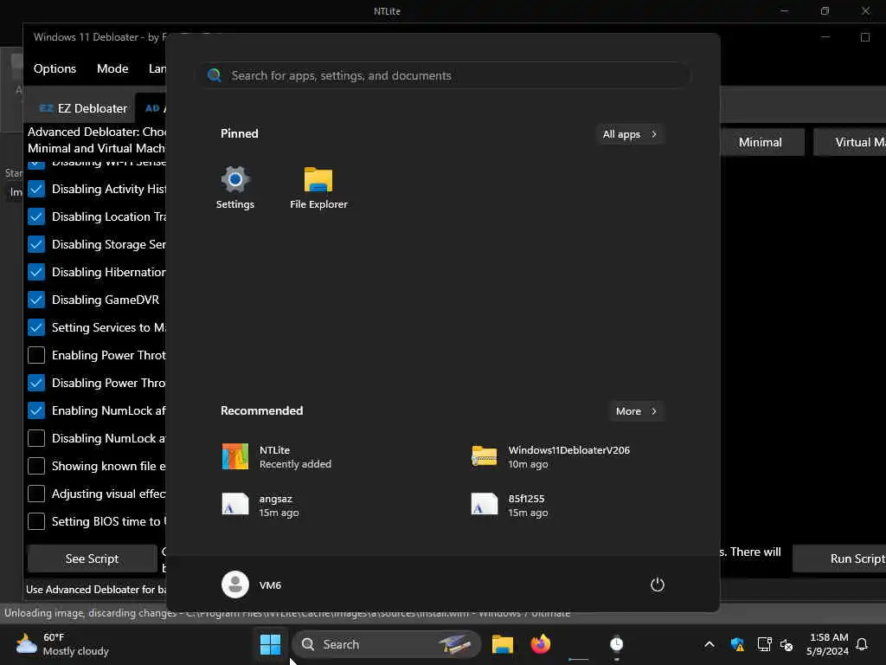Toggle Disabling GameDVR checkbox
Viewport: 886px width, 665px height.
coord(36,300)
